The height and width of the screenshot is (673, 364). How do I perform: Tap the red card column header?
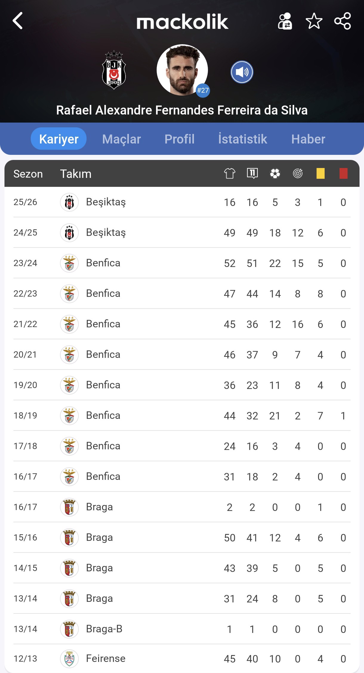point(343,173)
